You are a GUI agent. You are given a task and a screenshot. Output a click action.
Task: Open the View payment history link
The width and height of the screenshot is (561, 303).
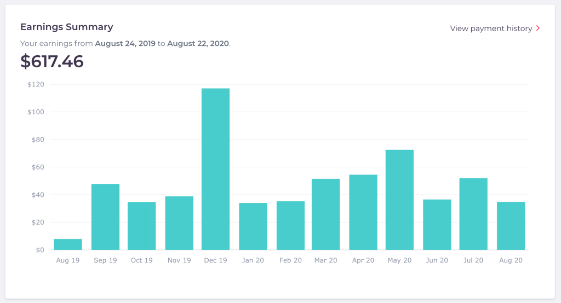[x=491, y=28]
